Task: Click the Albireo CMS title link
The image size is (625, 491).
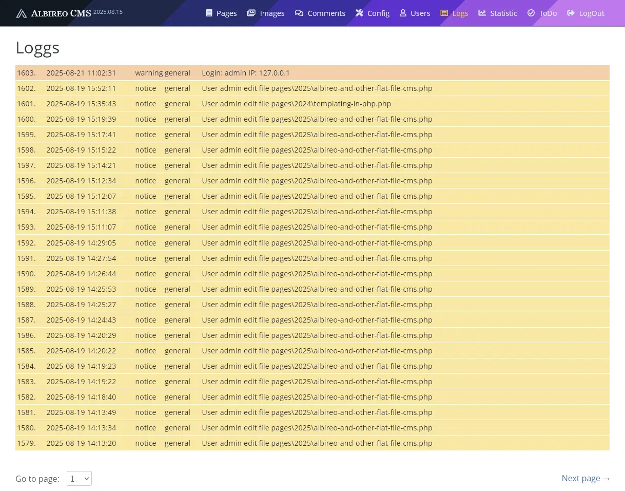Action: tap(61, 13)
